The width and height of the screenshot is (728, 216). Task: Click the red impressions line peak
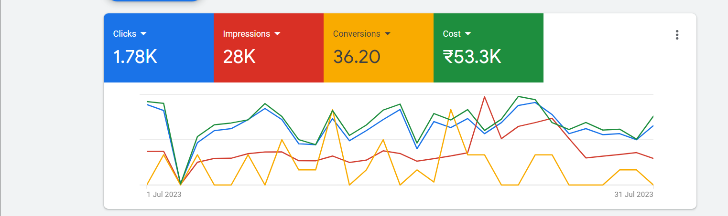[485, 97]
